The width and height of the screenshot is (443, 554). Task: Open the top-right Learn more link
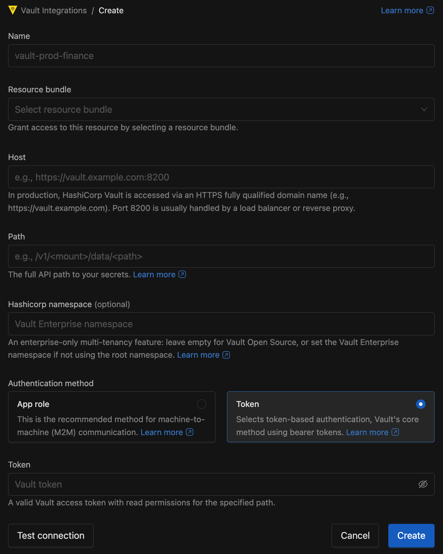[x=402, y=10]
